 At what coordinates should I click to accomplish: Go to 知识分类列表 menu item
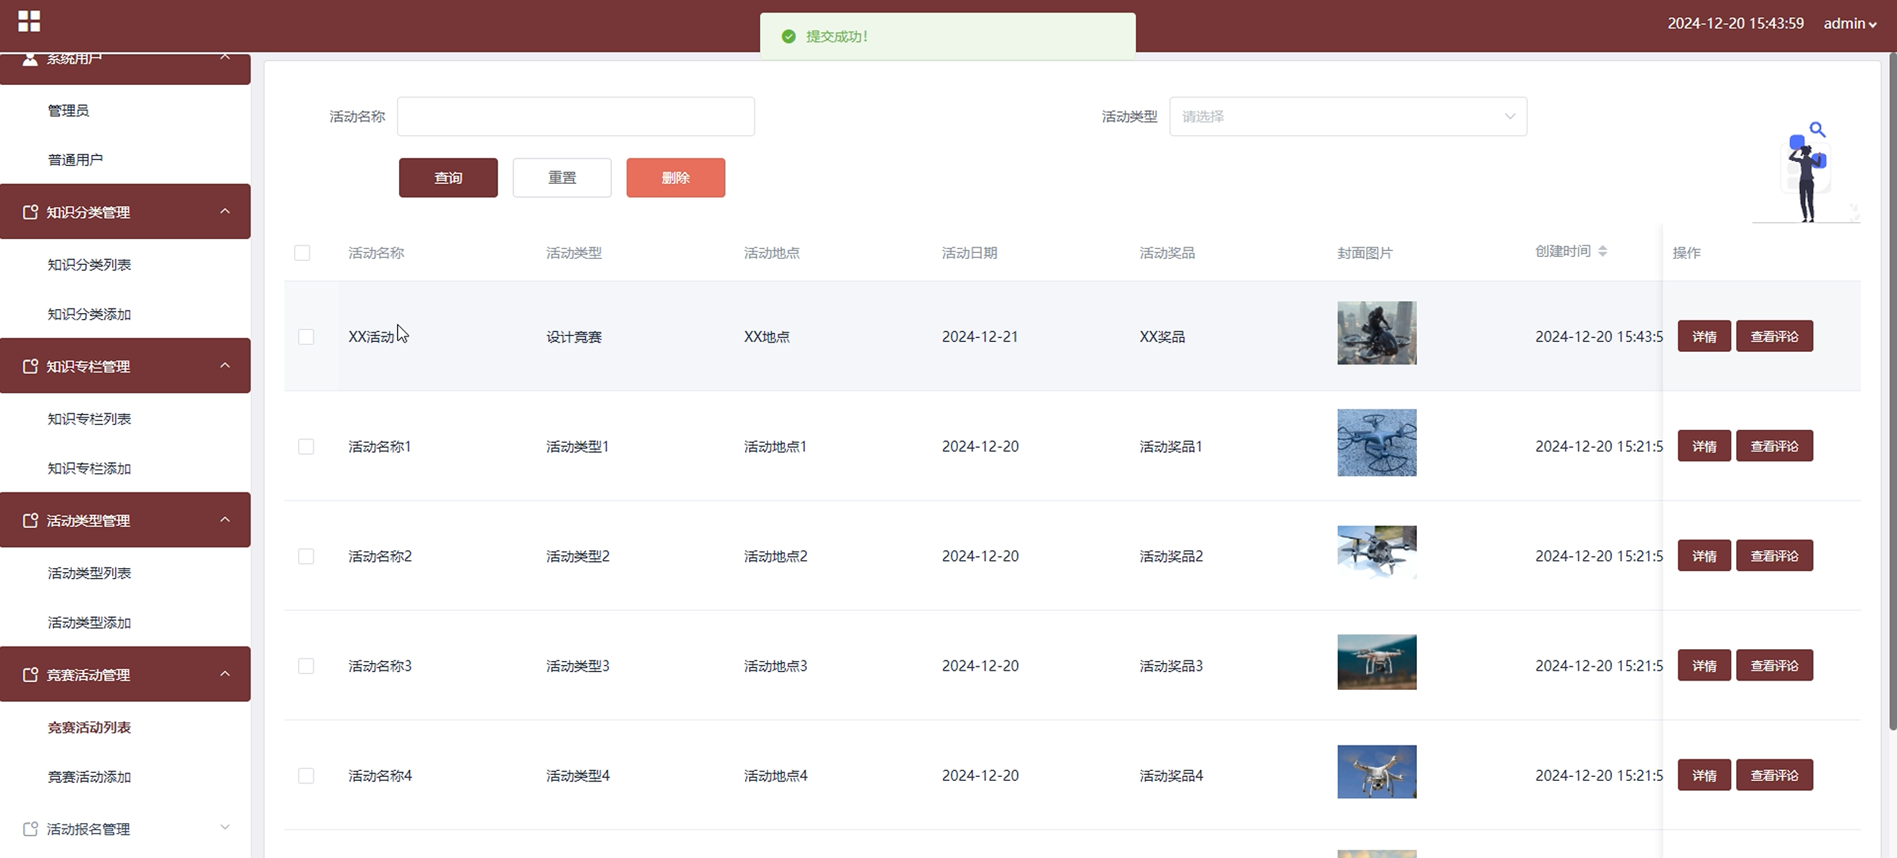click(x=89, y=265)
